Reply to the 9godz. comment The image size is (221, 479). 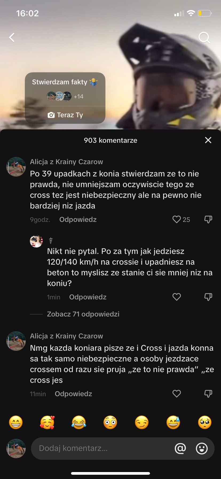[78, 219]
